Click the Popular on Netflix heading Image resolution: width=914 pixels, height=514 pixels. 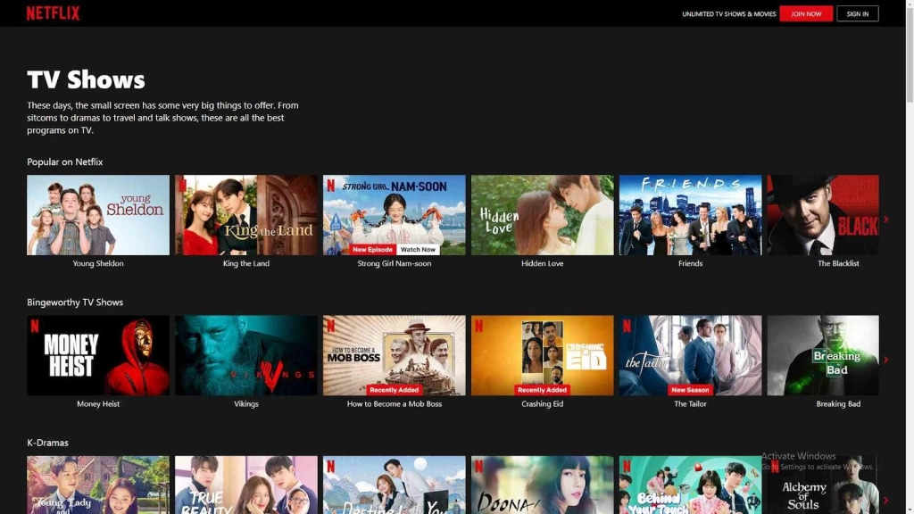(x=64, y=162)
